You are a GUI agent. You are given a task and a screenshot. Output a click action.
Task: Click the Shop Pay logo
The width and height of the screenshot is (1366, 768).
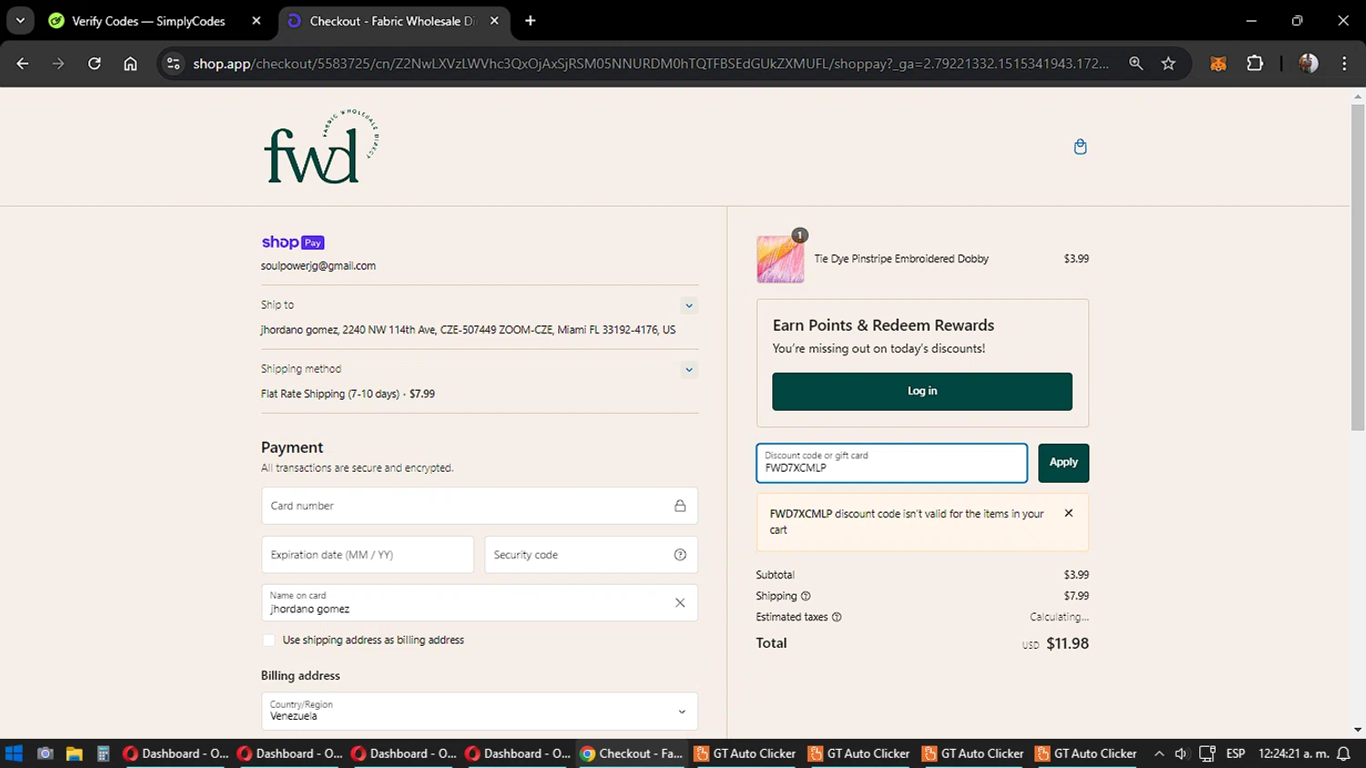[292, 242]
